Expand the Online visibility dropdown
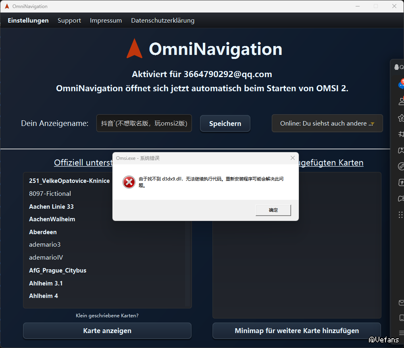The image size is (404, 348). tap(327, 123)
